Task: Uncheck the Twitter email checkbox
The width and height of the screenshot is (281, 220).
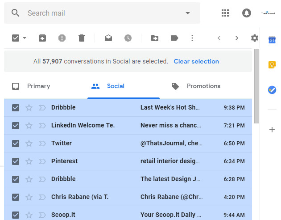Action: [x=16, y=144]
